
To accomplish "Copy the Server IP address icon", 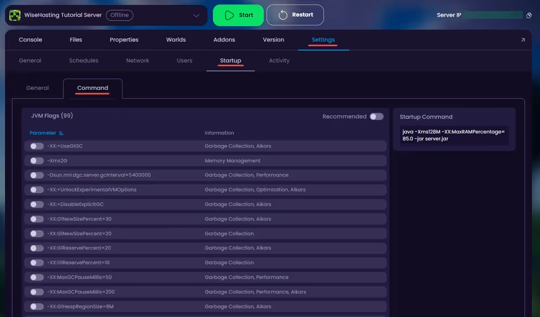I will pos(529,16).
